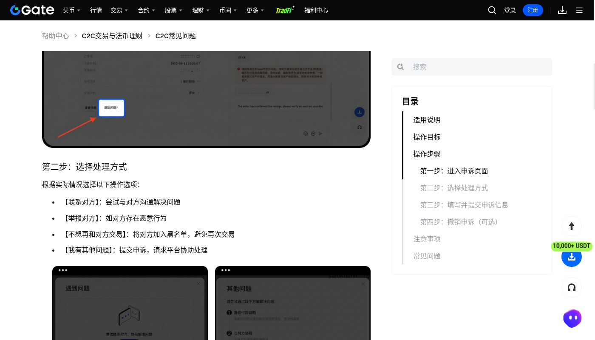
Task: Click the 第二步：选择处理方式 article heading
Action: pos(84,167)
